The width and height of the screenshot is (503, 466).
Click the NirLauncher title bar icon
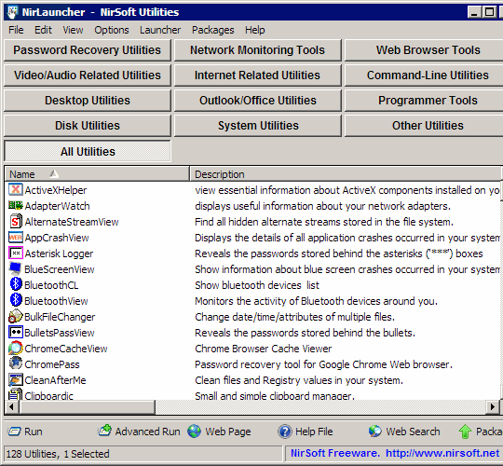click(x=12, y=12)
